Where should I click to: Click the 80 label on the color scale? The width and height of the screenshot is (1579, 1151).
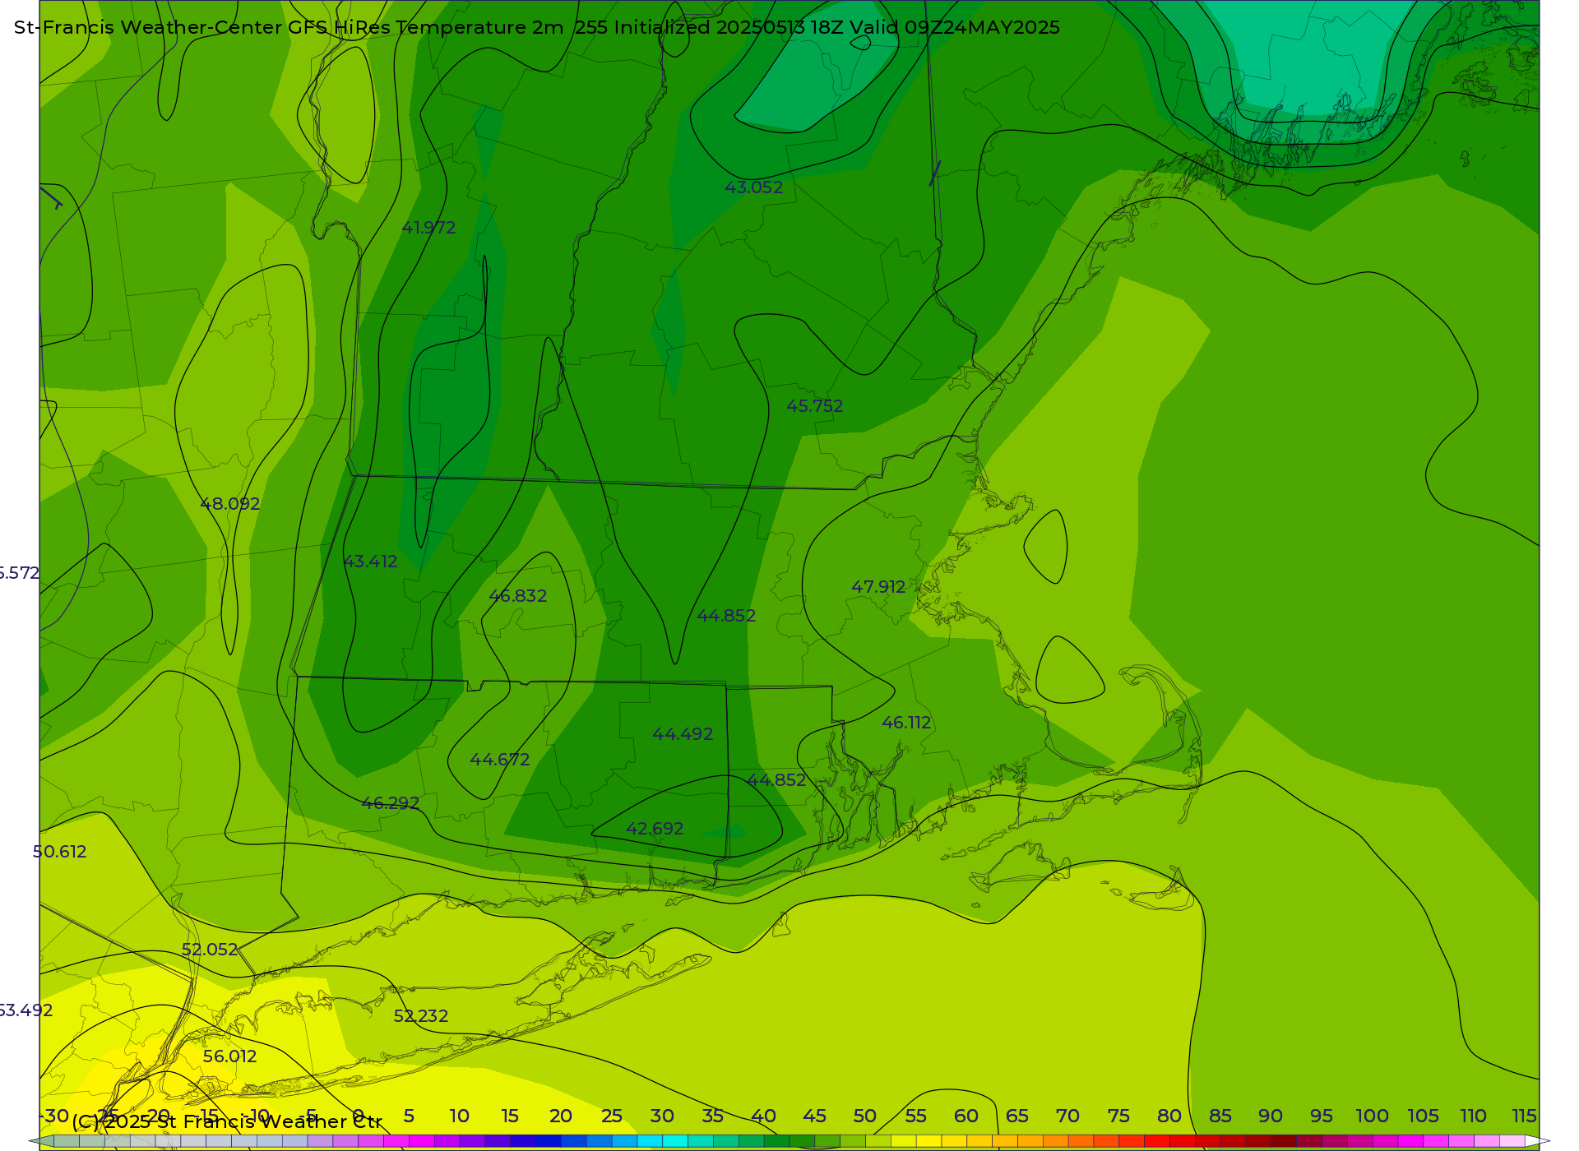[x=1169, y=1116]
